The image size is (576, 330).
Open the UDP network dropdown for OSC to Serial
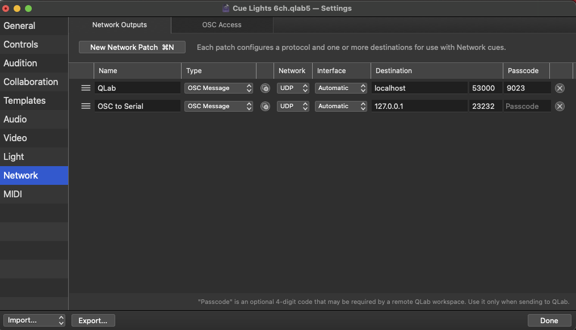coord(293,106)
